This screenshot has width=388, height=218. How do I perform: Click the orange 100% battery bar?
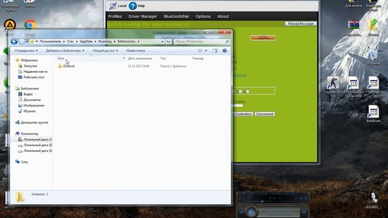click(x=263, y=38)
